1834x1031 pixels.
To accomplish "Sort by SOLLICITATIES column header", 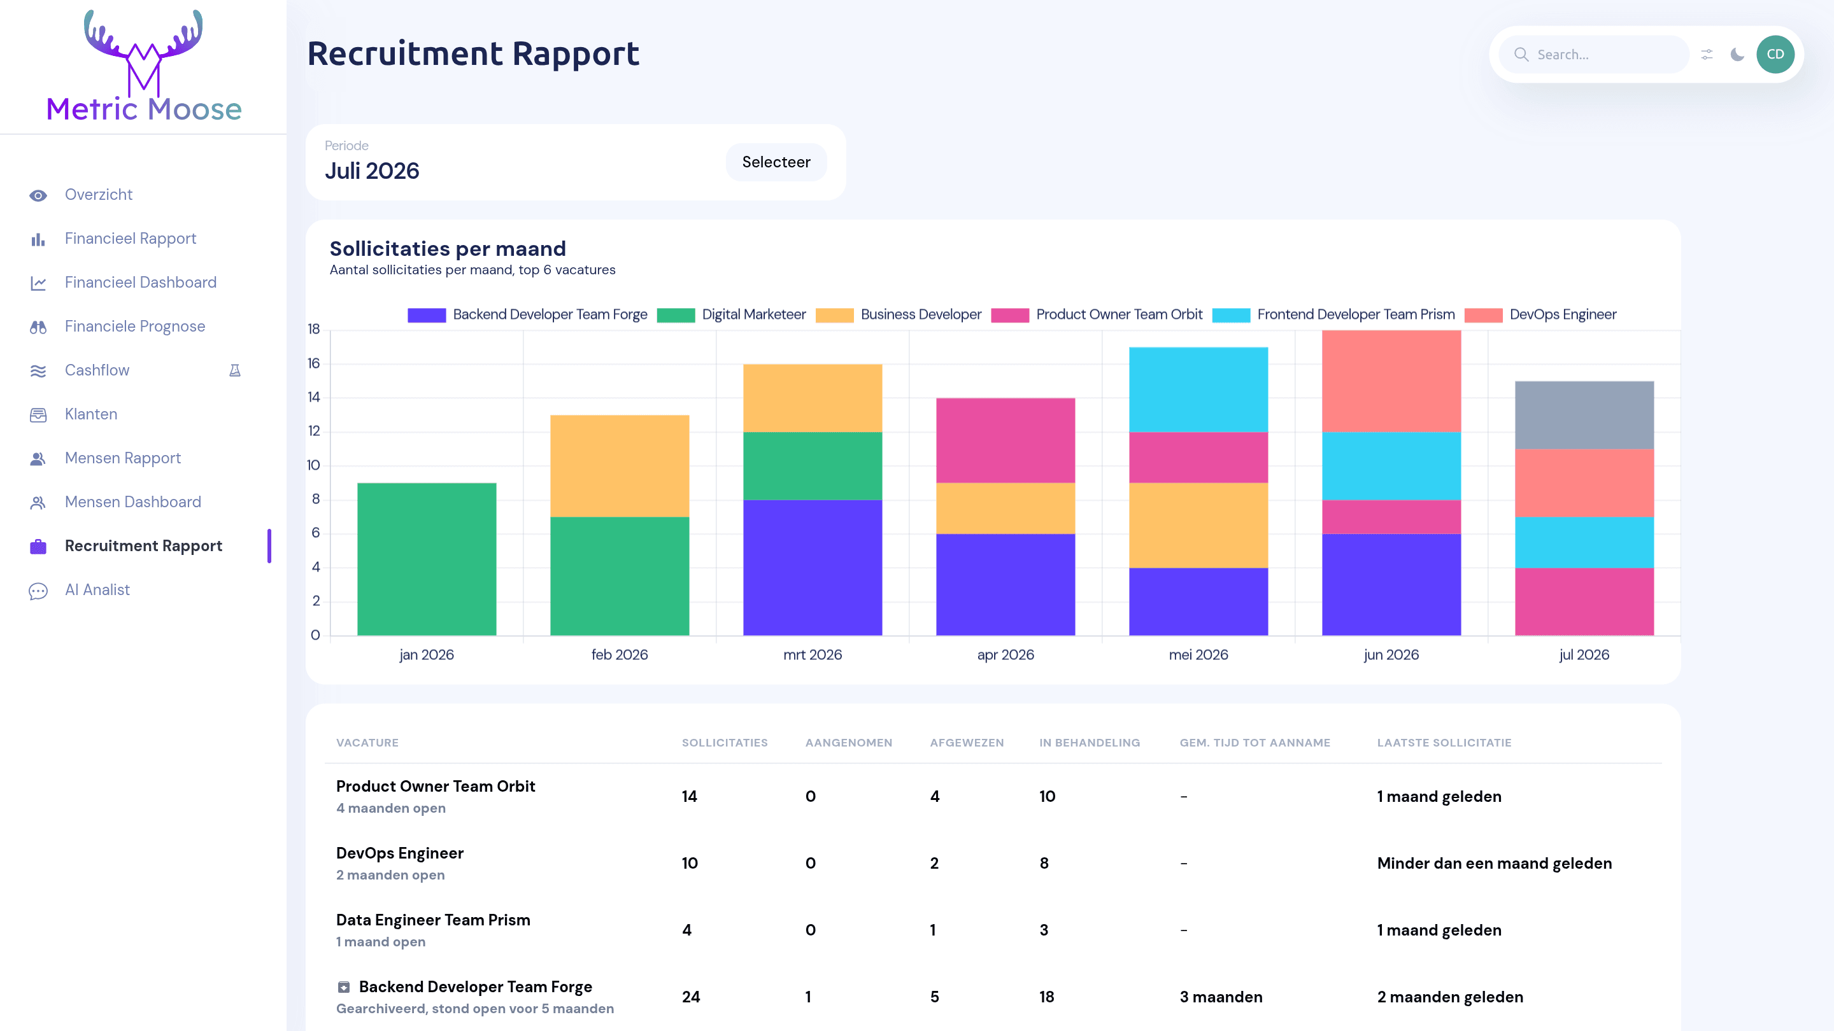I will 725,743.
